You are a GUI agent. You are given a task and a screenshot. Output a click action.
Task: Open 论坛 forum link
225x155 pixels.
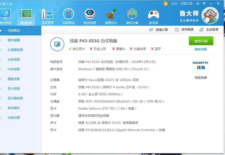tap(174, 3)
